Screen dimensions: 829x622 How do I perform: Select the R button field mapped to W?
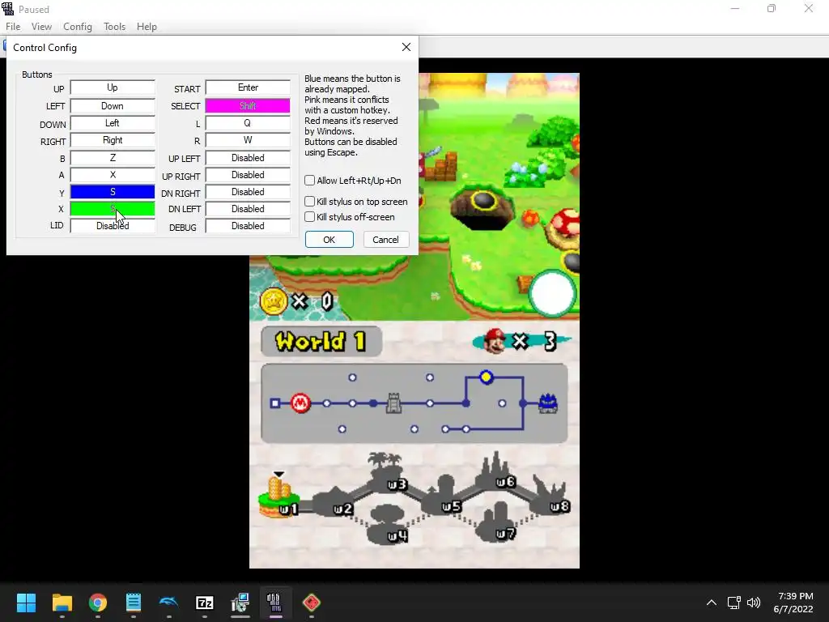click(248, 140)
